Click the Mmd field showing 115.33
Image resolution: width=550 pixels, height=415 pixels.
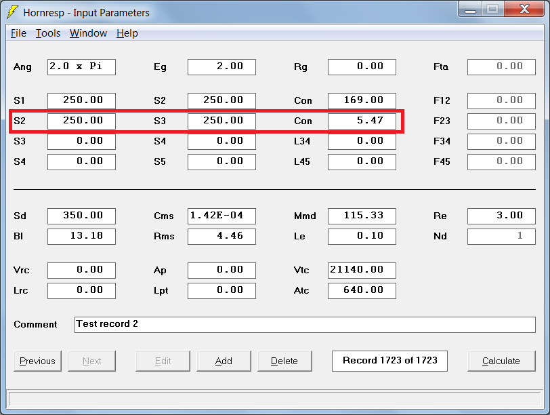[x=362, y=216]
